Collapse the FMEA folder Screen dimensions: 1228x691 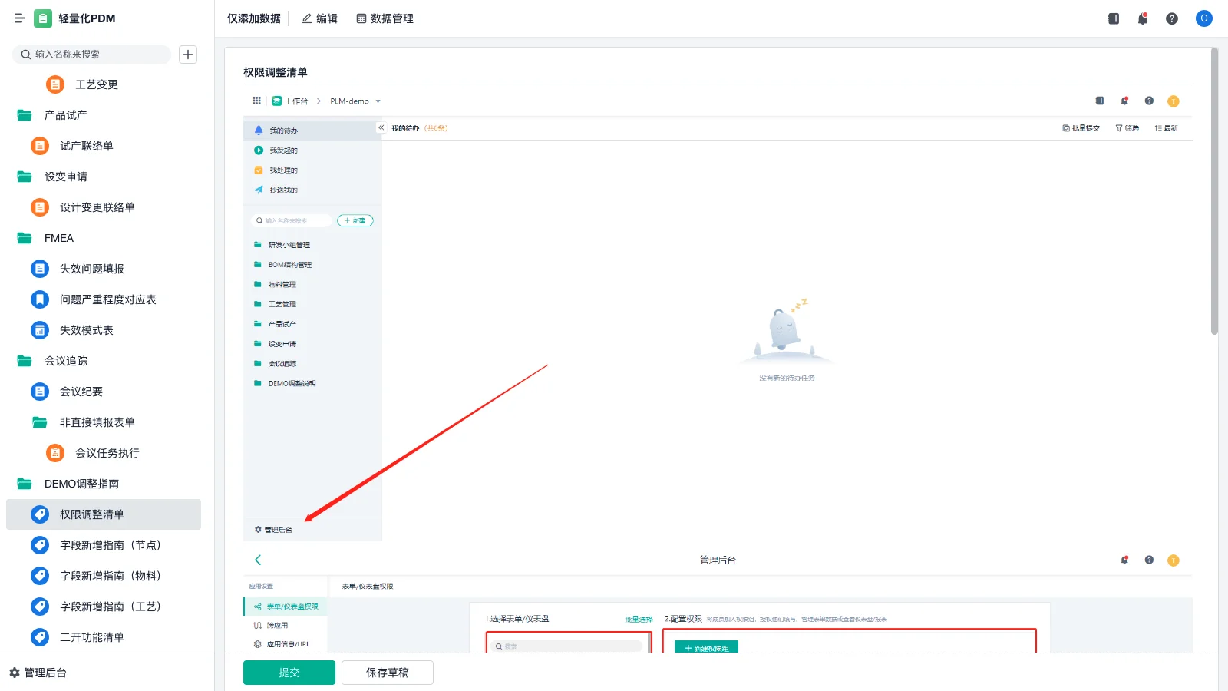click(x=25, y=238)
